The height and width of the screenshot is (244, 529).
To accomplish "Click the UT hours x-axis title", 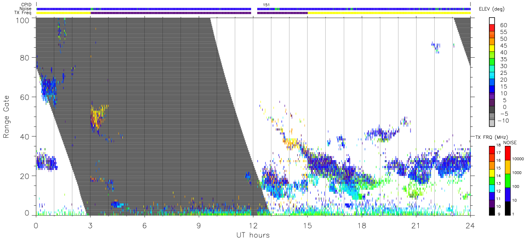I will [253, 235].
